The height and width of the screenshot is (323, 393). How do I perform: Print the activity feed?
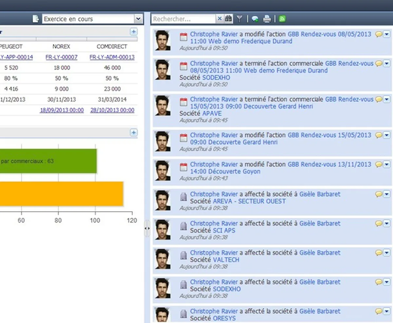[x=267, y=19]
